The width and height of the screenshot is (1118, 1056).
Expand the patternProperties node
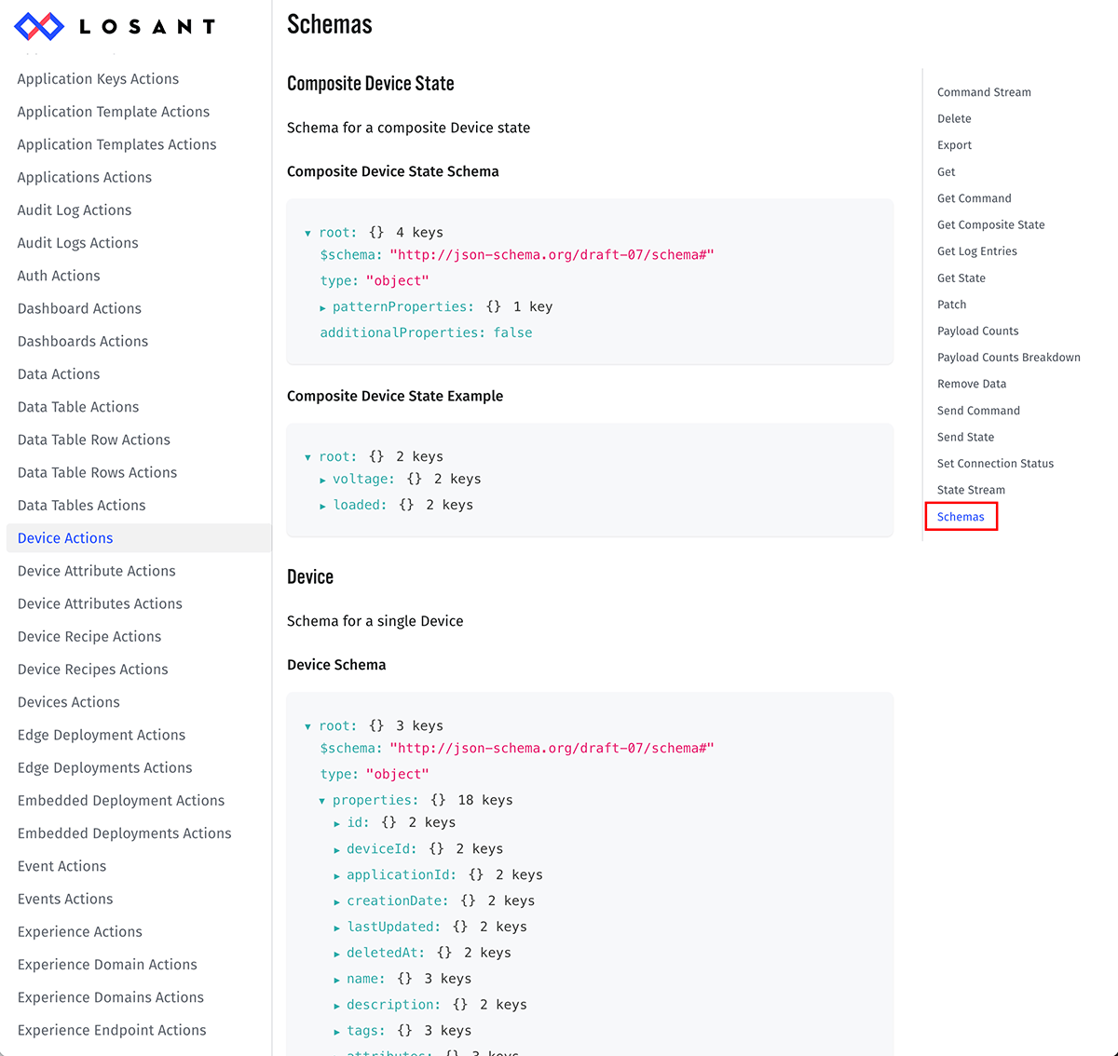pyautogui.click(x=323, y=307)
